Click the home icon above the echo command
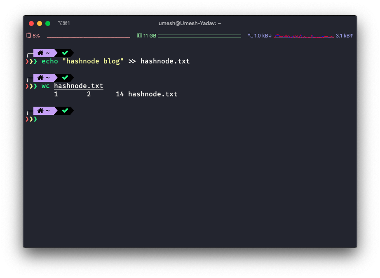 coord(40,53)
